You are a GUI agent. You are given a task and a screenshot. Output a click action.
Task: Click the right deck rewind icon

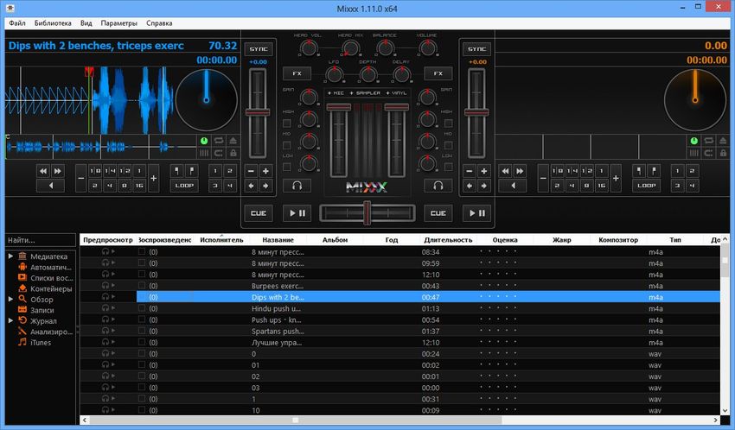point(506,171)
